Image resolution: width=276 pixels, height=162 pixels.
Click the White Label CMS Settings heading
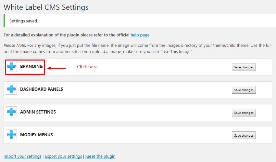(46, 7)
